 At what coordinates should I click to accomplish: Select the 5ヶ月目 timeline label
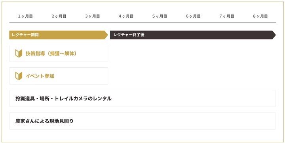[160, 16]
